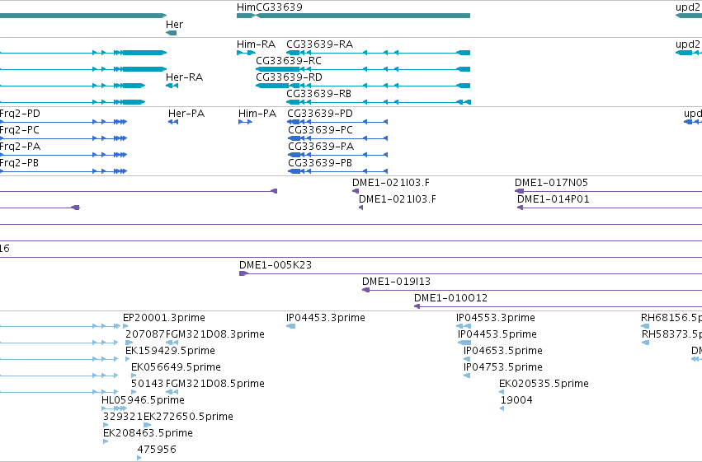Select the EP20001.3prime EST label

click(x=164, y=318)
